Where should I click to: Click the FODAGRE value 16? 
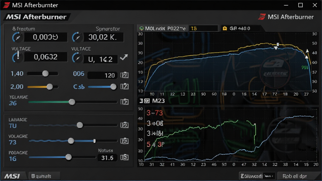point(13,159)
